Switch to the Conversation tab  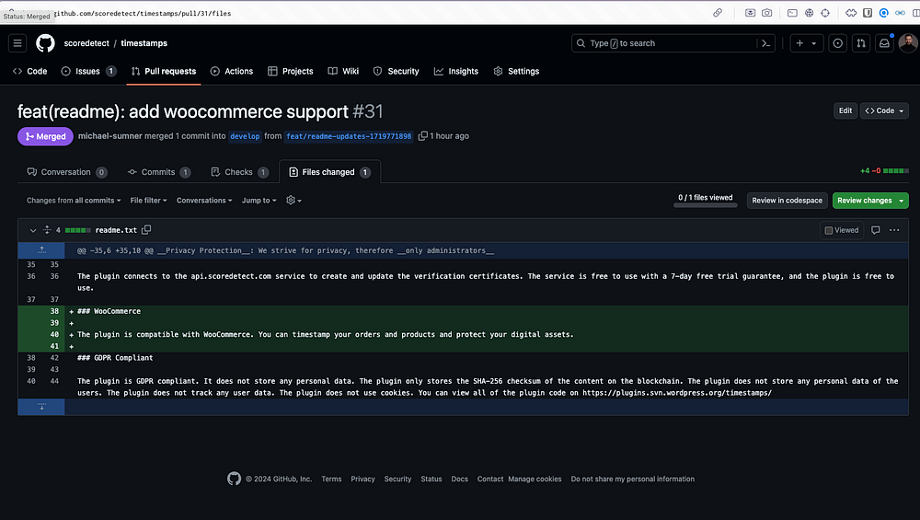[67, 172]
